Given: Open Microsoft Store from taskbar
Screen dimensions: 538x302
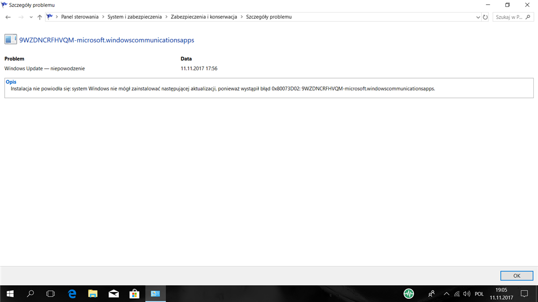Looking at the screenshot, I should click(x=134, y=294).
